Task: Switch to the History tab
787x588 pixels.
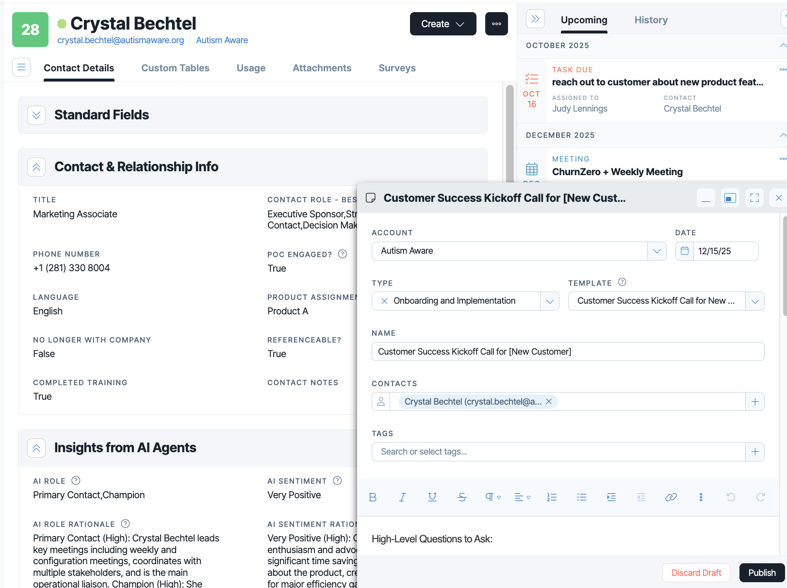Action: [x=651, y=20]
